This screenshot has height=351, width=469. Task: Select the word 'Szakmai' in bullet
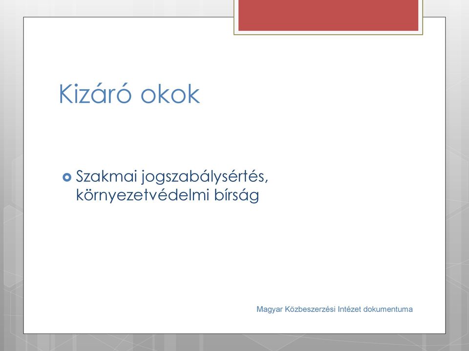pos(107,176)
